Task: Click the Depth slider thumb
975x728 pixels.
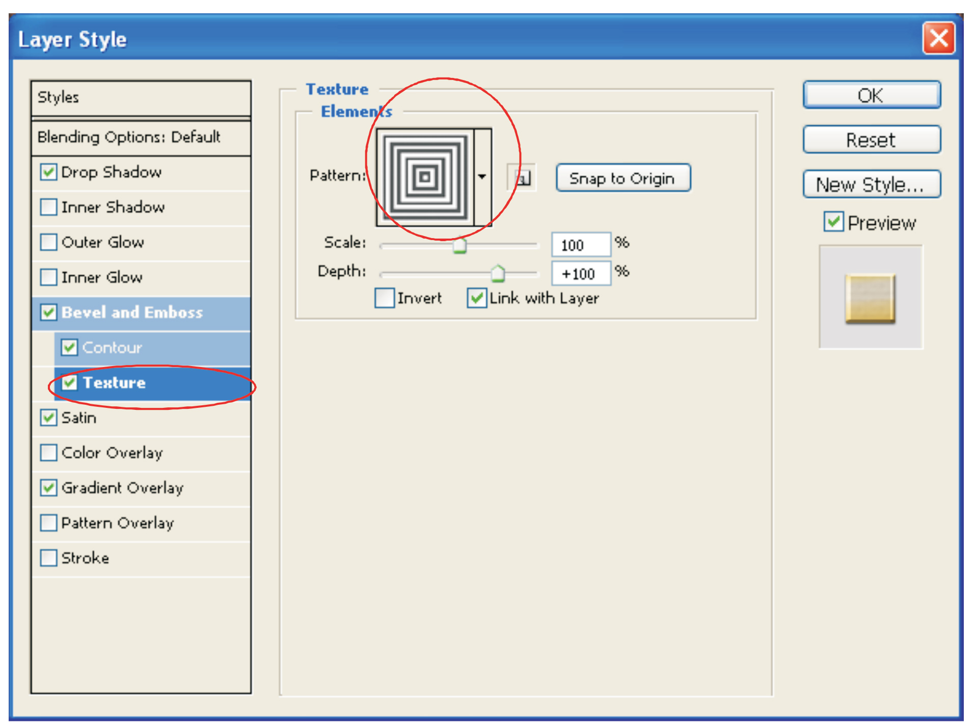Action: point(498,274)
